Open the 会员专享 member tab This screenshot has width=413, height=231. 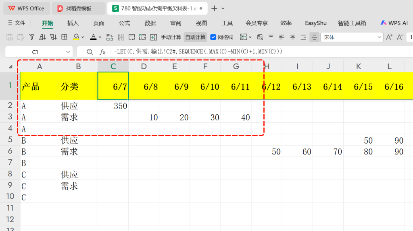point(257,23)
